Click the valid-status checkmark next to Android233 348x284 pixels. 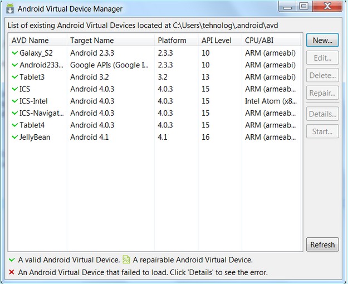click(14, 65)
